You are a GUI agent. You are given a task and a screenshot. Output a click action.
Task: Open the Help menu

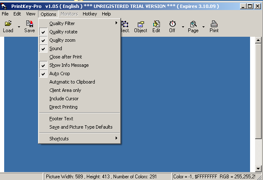pyautogui.click(x=106, y=14)
